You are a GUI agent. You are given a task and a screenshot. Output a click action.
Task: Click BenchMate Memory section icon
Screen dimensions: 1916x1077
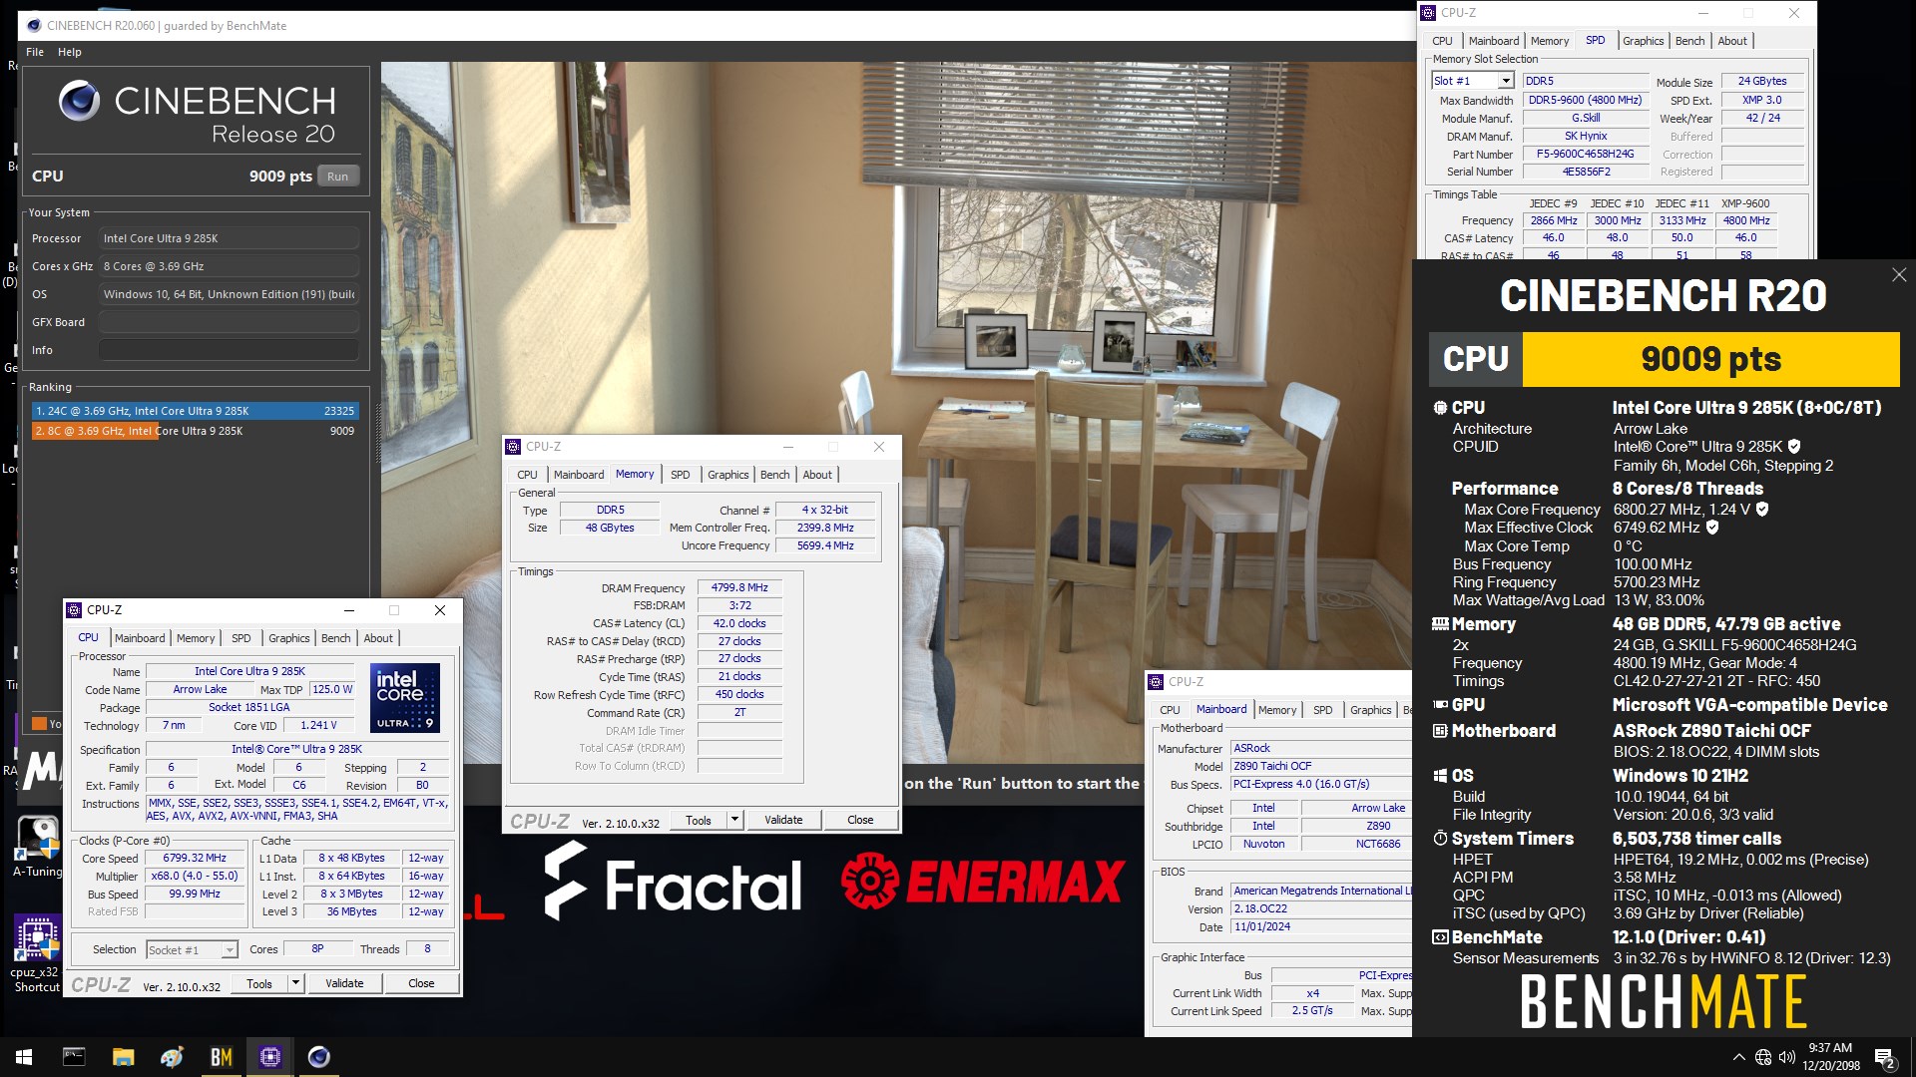click(x=1440, y=624)
